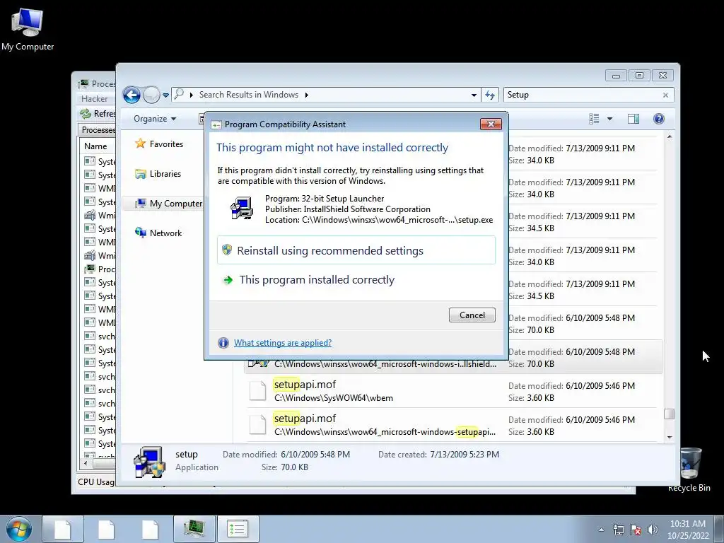Click the Setup search input field
Viewport: 724px width, 543px height.
(x=583, y=95)
